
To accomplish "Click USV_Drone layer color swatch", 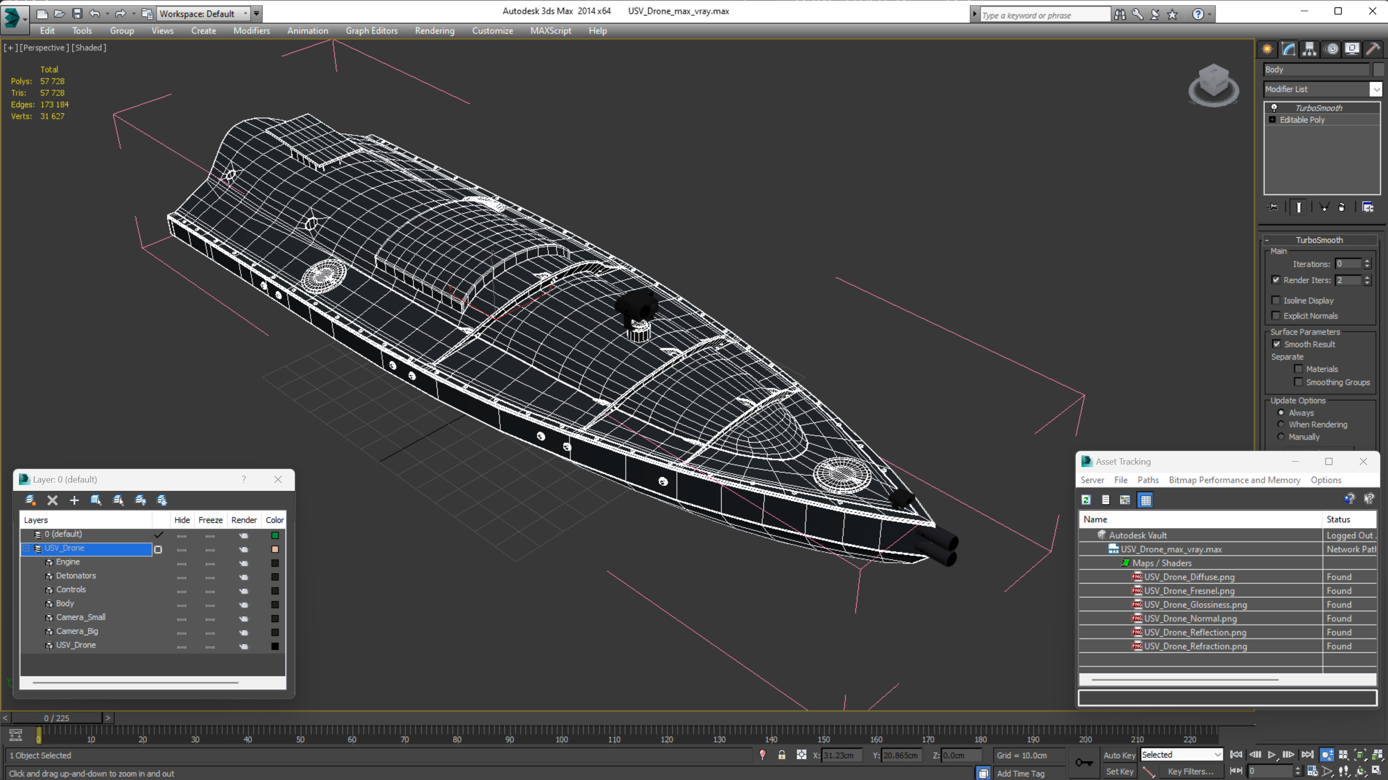I will point(275,549).
